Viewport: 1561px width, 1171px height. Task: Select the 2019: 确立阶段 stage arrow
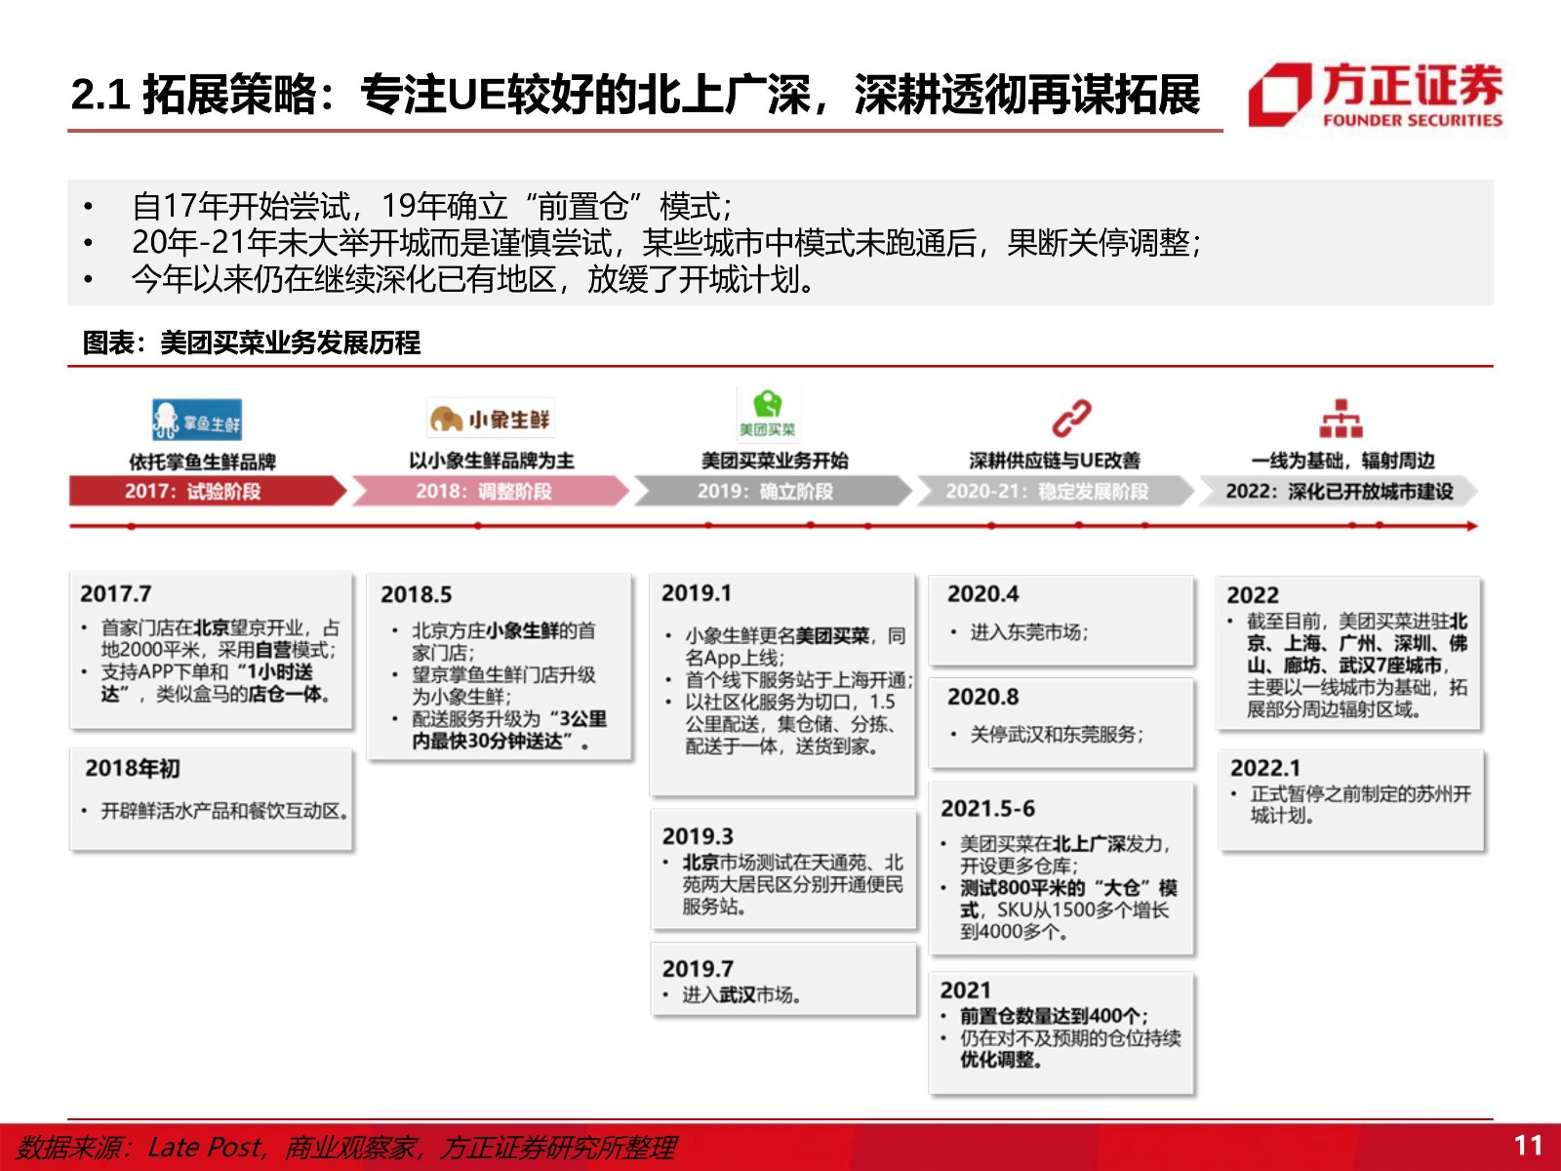pos(773,491)
